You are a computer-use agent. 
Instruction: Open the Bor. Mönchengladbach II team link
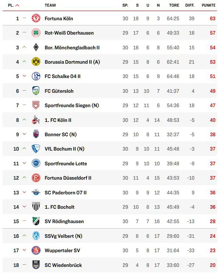click(72, 47)
